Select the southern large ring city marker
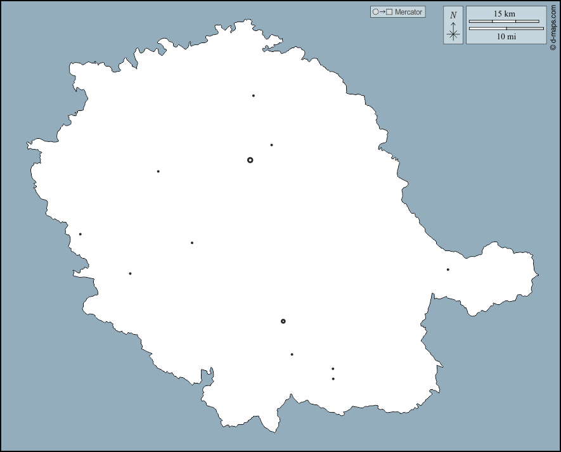Screen dimensions: 561x452 click(x=283, y=321)
